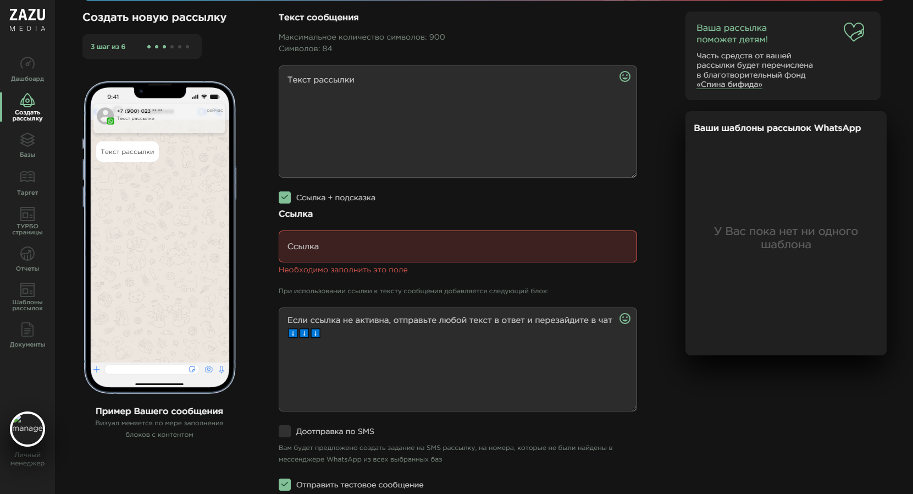Uncheck Отправить тестовое сообщение checkbox
This screenshot has width=913, height=494.
click(285, 485)
